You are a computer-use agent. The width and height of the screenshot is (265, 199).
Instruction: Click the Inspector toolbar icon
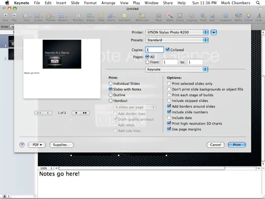(x=226, y=16)
